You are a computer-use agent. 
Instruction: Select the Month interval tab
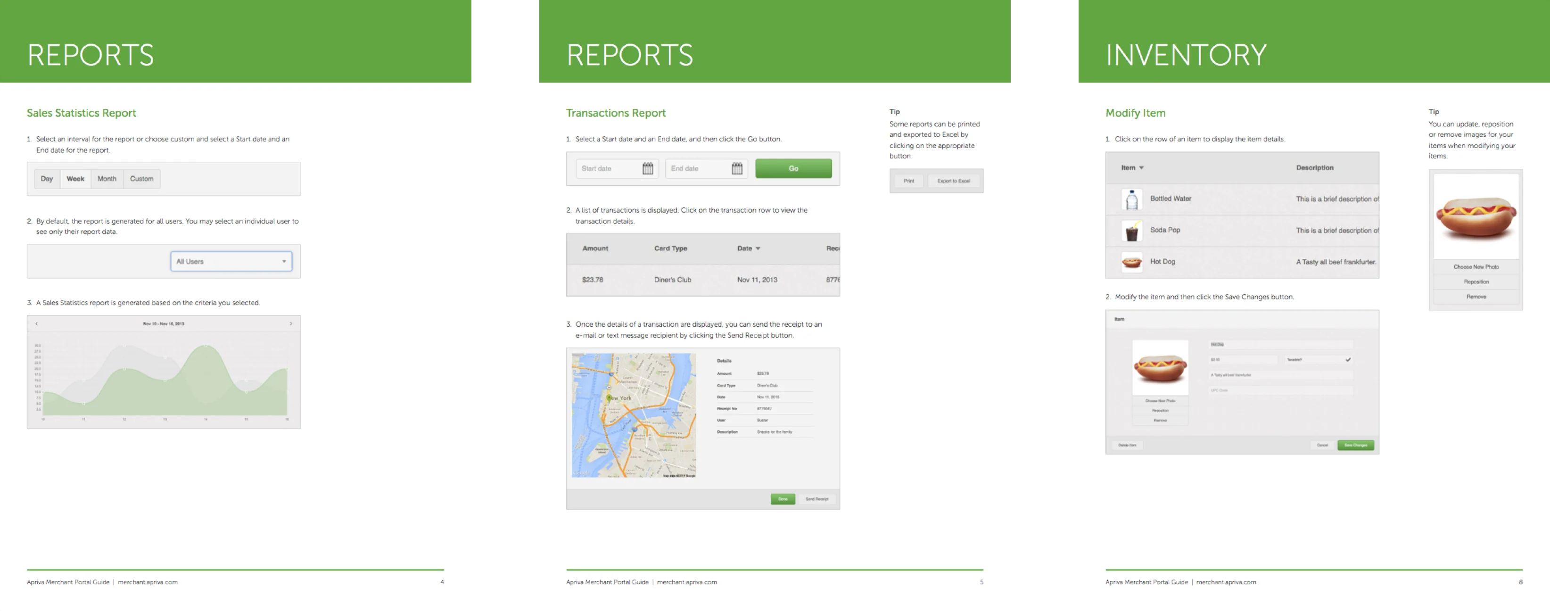point(107,179)
